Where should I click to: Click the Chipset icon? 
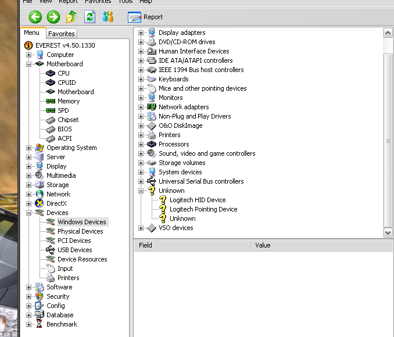click(x=51, y=120)
